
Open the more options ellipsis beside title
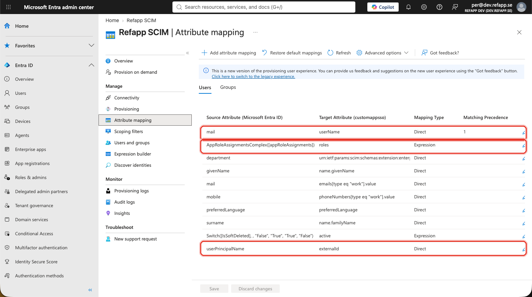click(x=255, y=32)
